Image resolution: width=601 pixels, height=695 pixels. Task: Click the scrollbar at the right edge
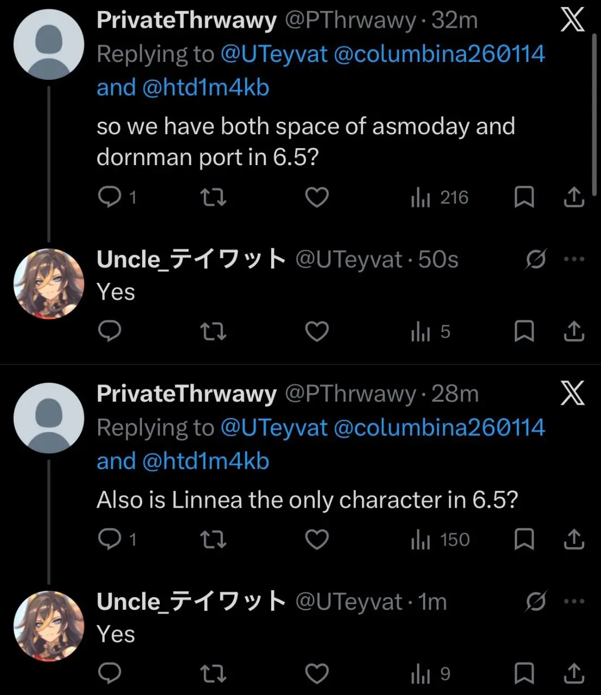[x=596, y=109]
